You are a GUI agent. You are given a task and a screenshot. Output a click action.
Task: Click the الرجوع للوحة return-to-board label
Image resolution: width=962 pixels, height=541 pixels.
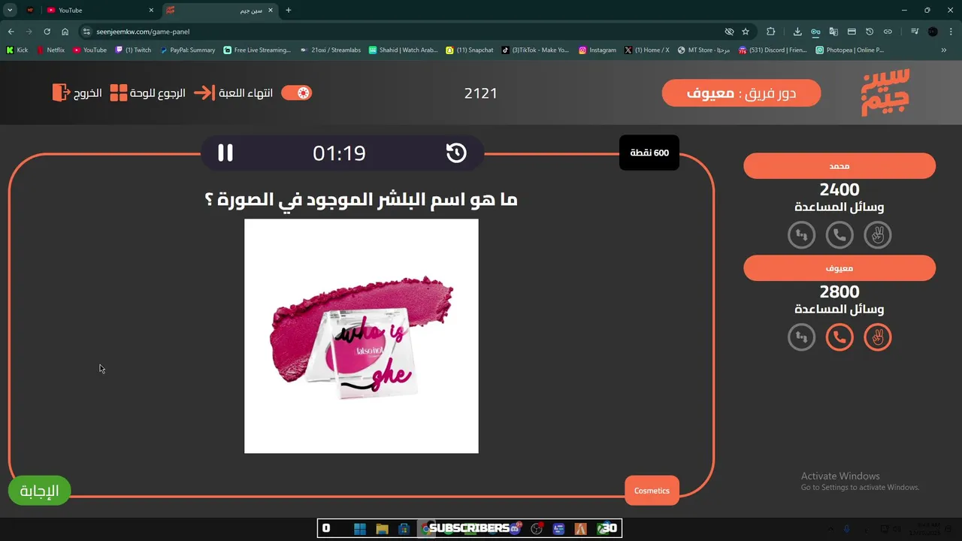click(x=158, y=93)
